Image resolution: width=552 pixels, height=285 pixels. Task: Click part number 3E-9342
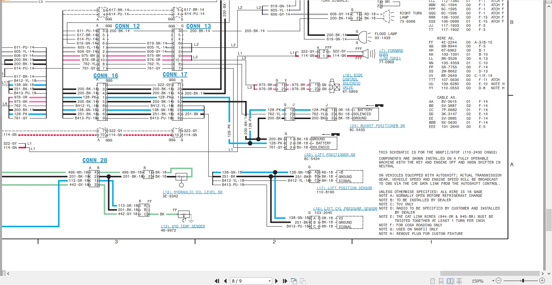[170, 196]
